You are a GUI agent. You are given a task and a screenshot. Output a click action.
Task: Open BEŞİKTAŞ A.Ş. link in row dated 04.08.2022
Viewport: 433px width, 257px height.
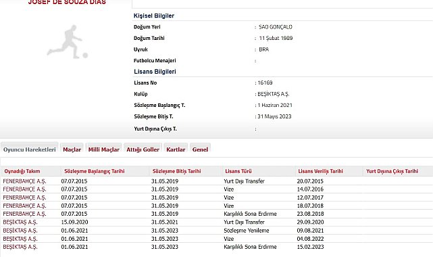[20, 239]
